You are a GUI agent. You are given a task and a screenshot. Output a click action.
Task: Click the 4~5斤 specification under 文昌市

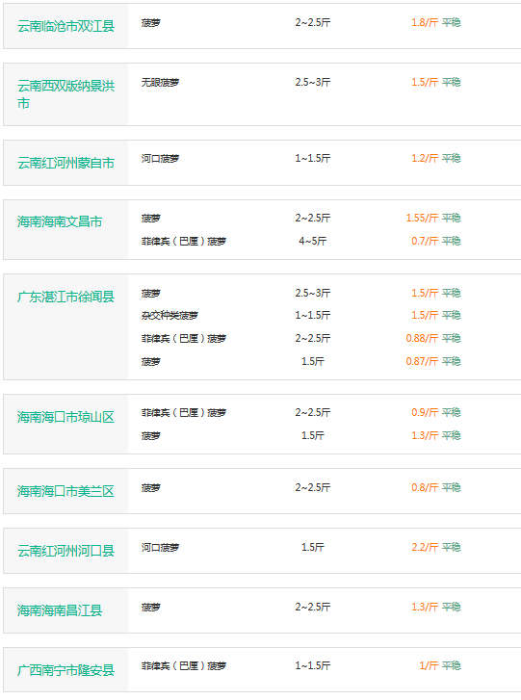[x=313, y=241]
